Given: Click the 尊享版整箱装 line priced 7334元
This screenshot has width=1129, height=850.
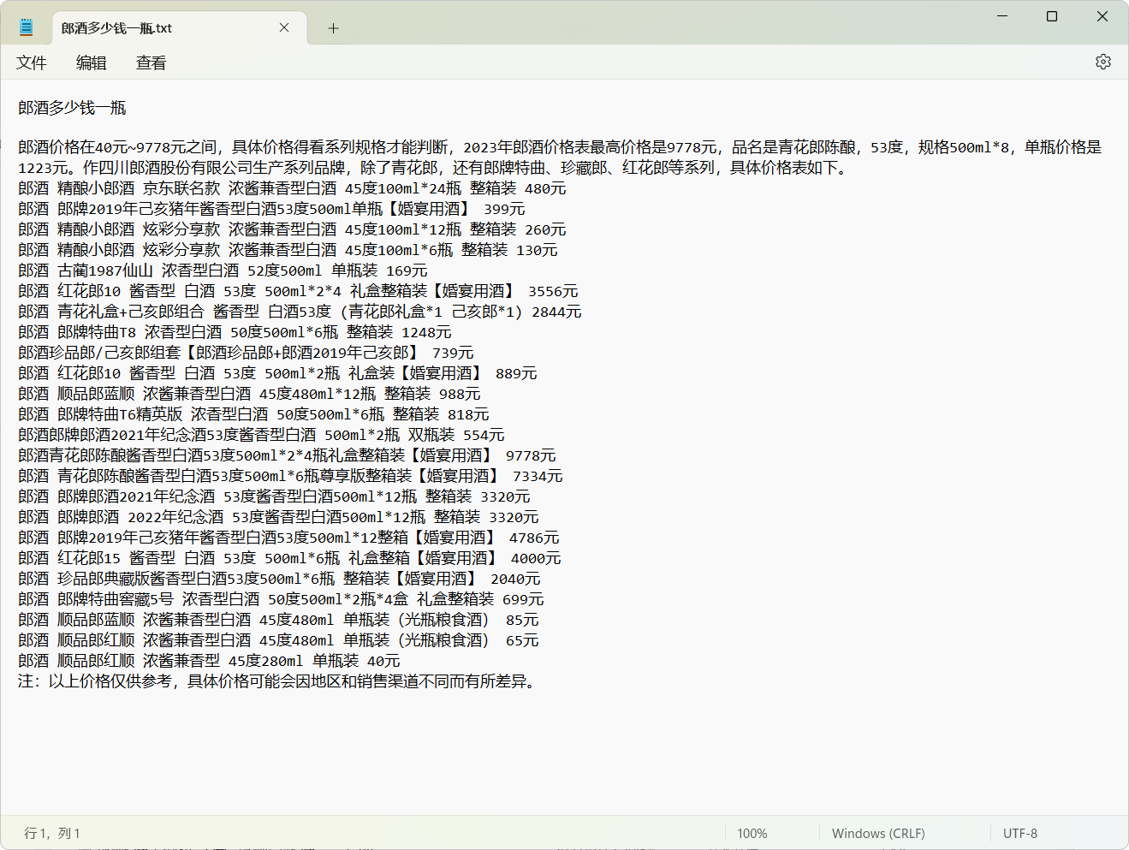Looking at the screenshot, I should pos(290,476).
